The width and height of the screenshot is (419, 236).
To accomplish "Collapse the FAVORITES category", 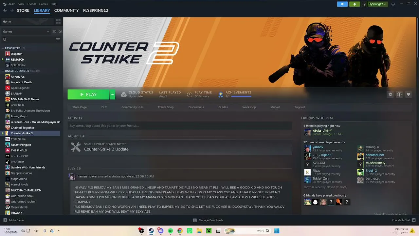I will click(x=3, y=48).
